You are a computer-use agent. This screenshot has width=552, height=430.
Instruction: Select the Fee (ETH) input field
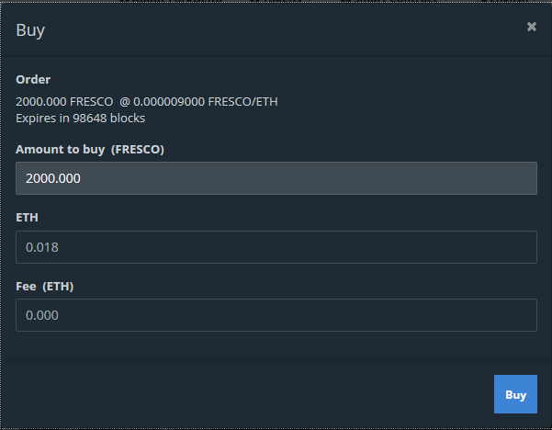[x=276, y=315]
